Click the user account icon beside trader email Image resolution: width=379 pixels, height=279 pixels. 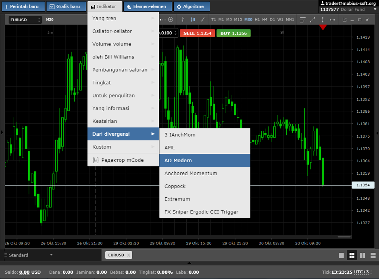pyautogui.click(x=323, y=3)
